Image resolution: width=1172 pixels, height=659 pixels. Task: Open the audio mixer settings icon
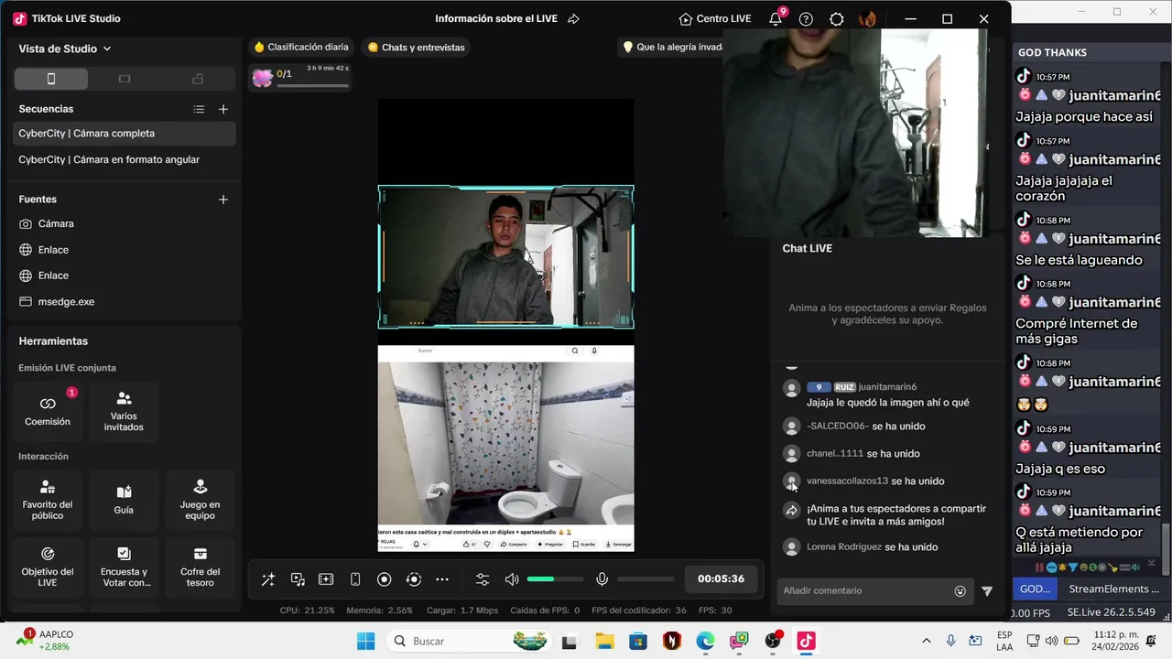pos(483,579)
